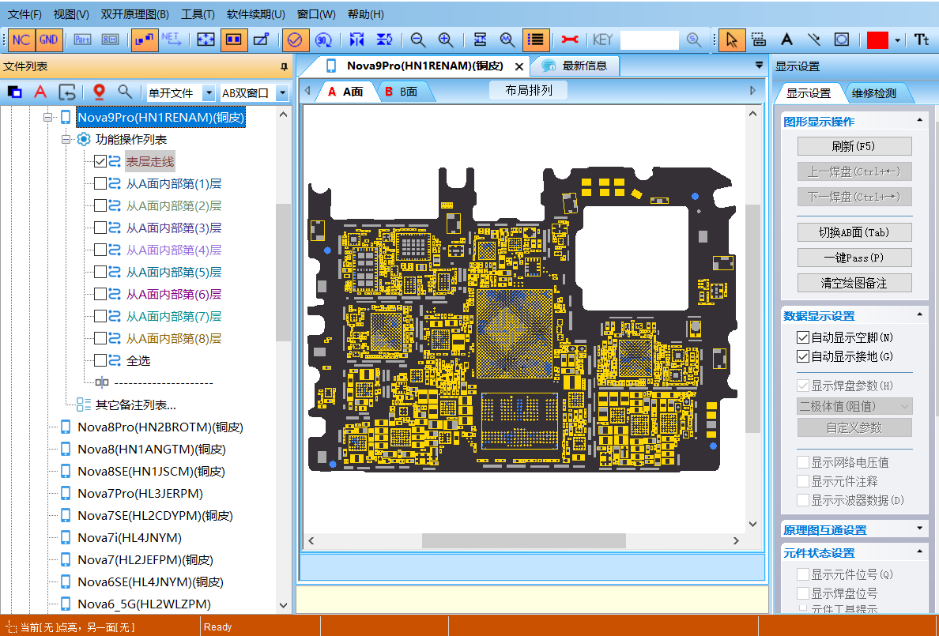
Task: Select the GND toolbar icon
Action: coord(48,40)
